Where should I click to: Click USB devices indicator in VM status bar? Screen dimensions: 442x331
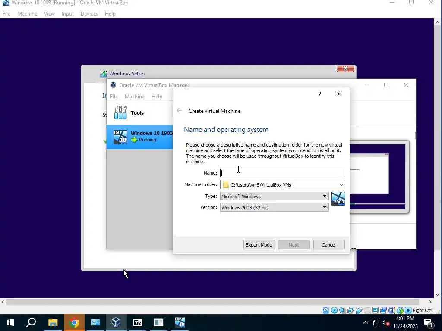point(359,310)
